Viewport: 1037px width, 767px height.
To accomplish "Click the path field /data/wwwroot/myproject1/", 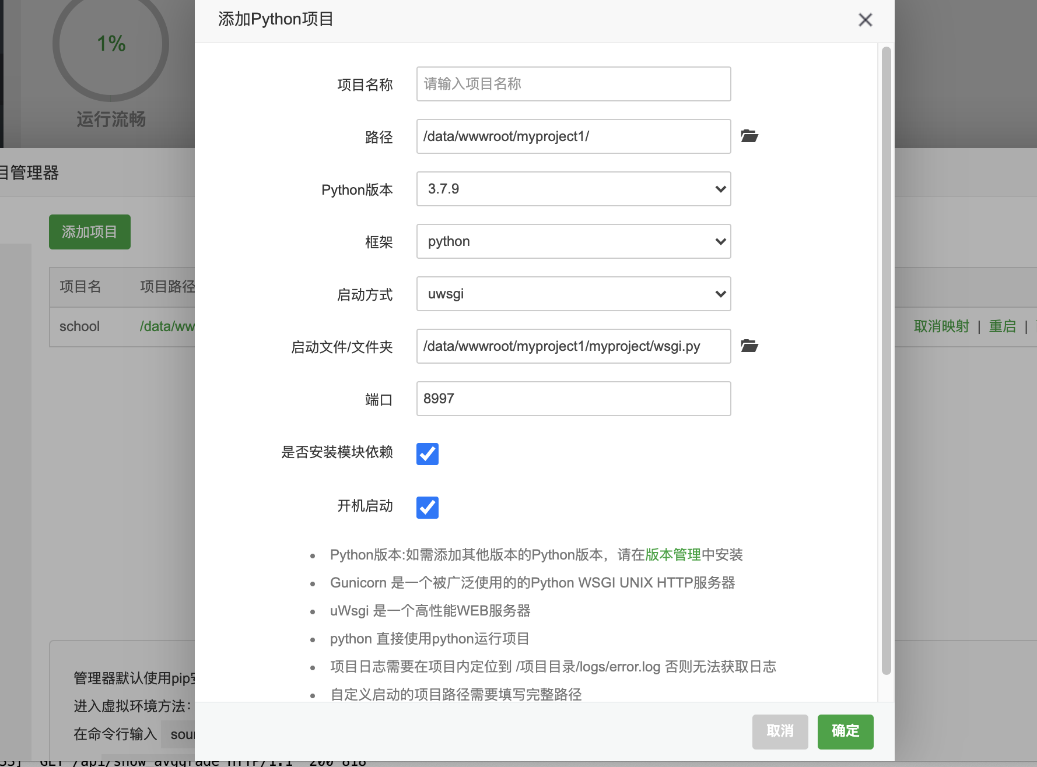I will [x=574, y=136].
